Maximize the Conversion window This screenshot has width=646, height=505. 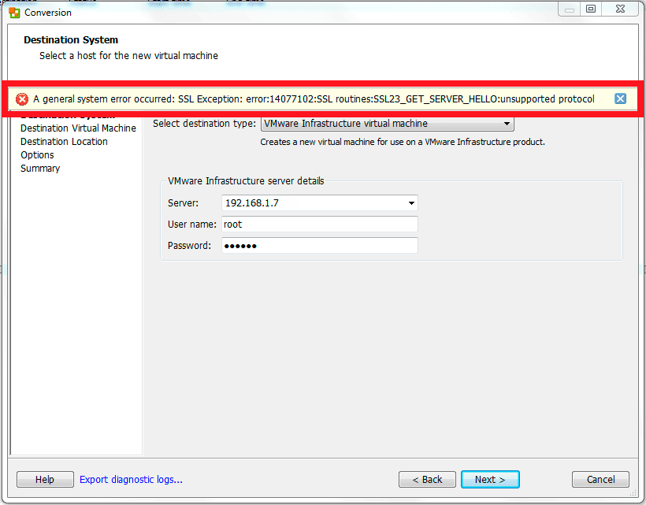pos(591,9)
